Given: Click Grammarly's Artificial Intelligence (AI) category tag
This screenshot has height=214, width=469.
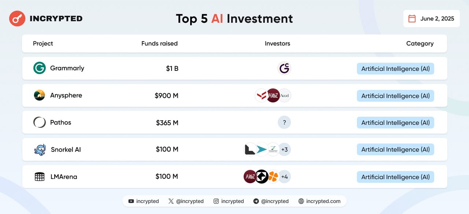Looking at the screenshot, I should tap(395, 69).
